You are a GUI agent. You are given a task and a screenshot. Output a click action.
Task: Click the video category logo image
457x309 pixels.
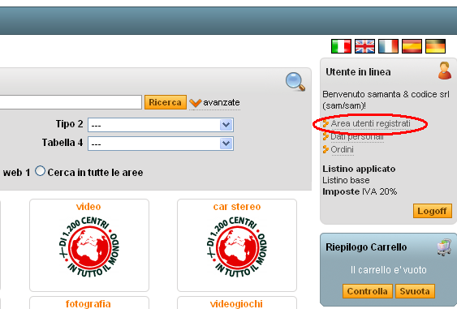pos(89,247)
